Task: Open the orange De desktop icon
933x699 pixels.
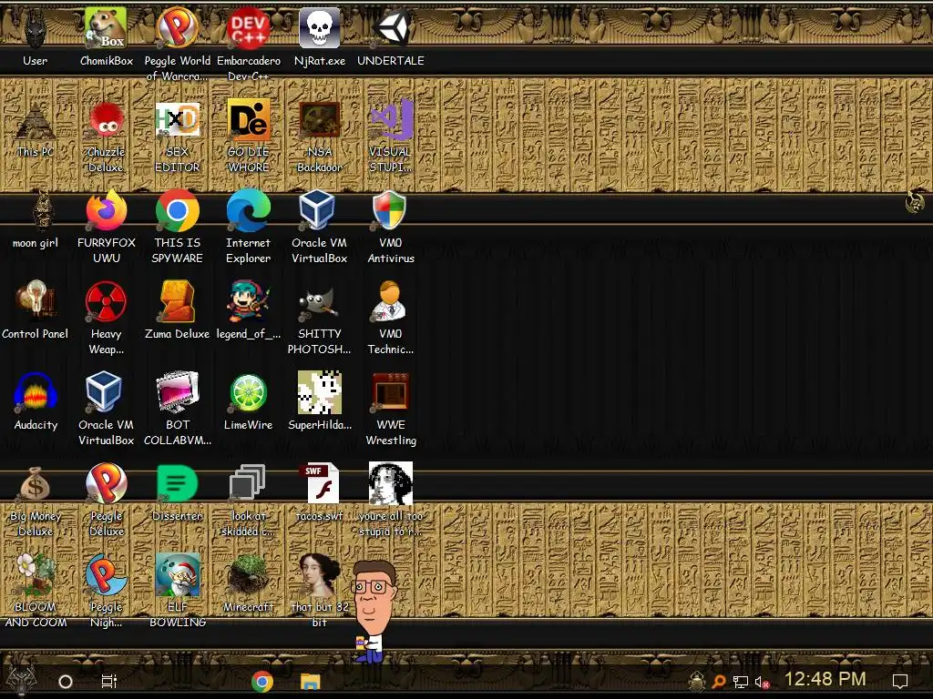Action: click(248, 121)
